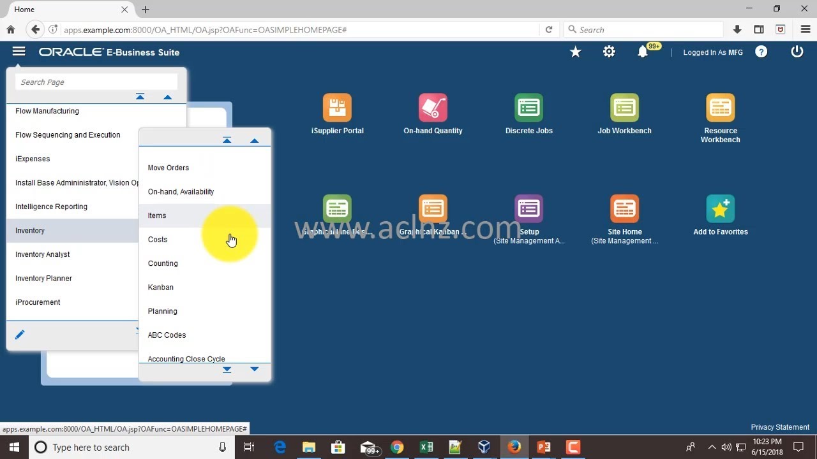Click the Firefox Search box
Viewport: 817px width, 459px height.
(643, 30)
